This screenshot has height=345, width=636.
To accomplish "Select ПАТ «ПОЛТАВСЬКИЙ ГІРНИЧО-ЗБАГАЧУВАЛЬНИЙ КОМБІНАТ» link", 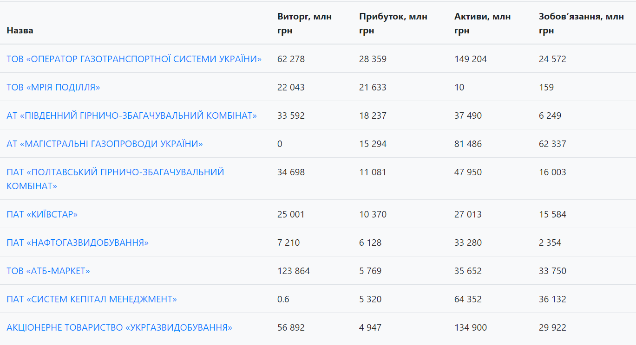I will click(x=115, y=172).
